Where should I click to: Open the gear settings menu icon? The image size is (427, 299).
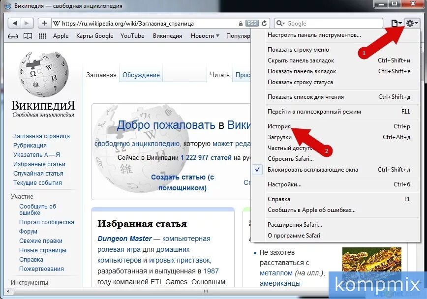(411, 24)
